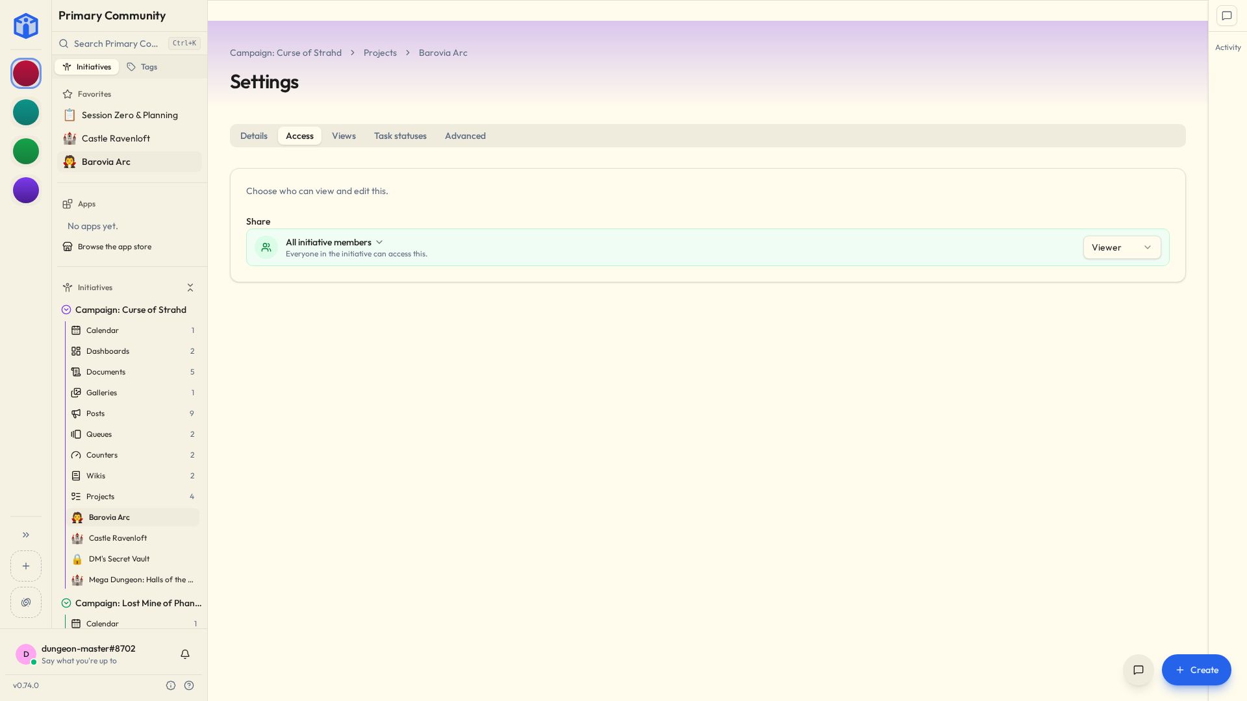Focus the Search Primary Community field
Image resolution: width=1247 pixels, height=701 pixels.
point(129,43)
